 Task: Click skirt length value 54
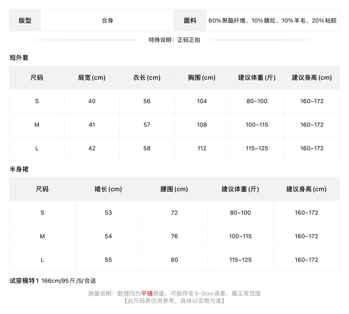[108, 236]
